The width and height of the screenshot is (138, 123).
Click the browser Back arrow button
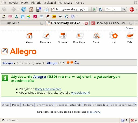[4, 9]
